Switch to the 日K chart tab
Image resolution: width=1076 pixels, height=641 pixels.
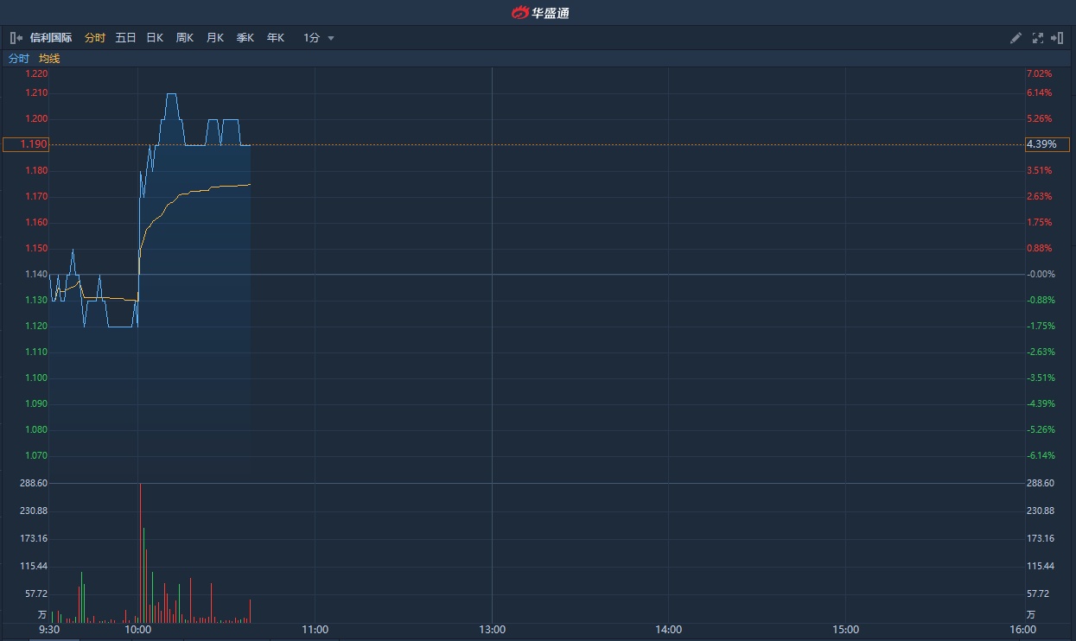click(x=155, y=38)
